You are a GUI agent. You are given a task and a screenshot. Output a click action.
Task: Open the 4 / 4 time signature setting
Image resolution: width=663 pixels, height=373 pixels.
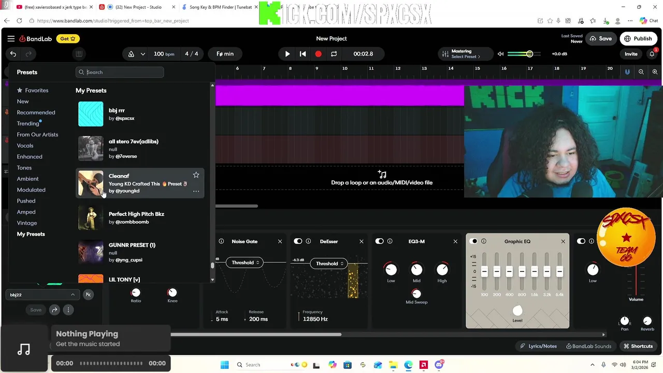coord(191,54)
